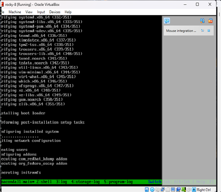This screenshot has height=192, width=221.
Task: Open the Help menu
Action: [x=68, y=12]
